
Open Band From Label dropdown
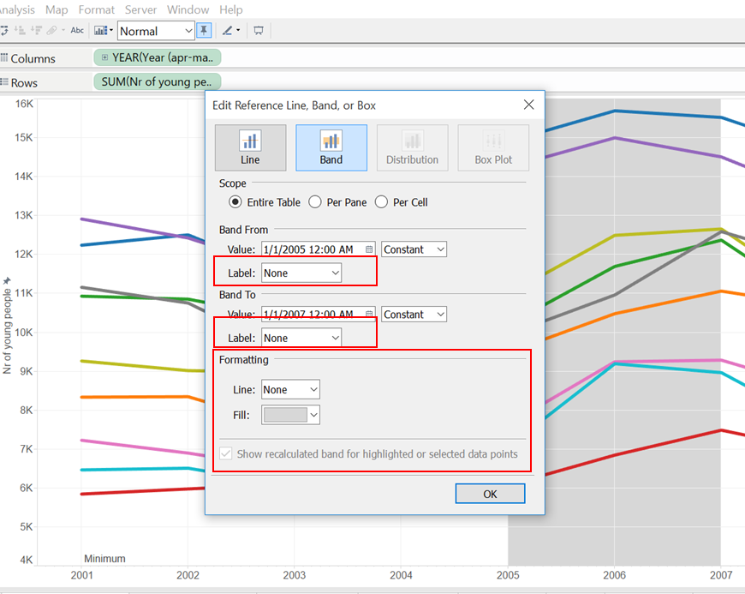[x=301, y=273]
